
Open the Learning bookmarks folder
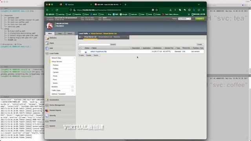tap(60, 14)
